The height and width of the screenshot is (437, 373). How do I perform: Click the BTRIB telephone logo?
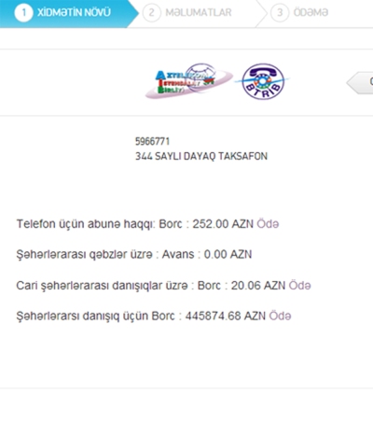tap(263, 81)
